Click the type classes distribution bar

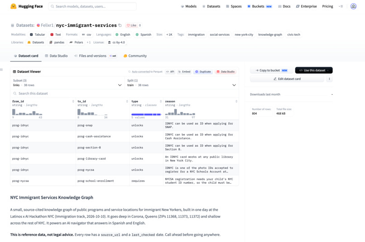pos(146,114)
